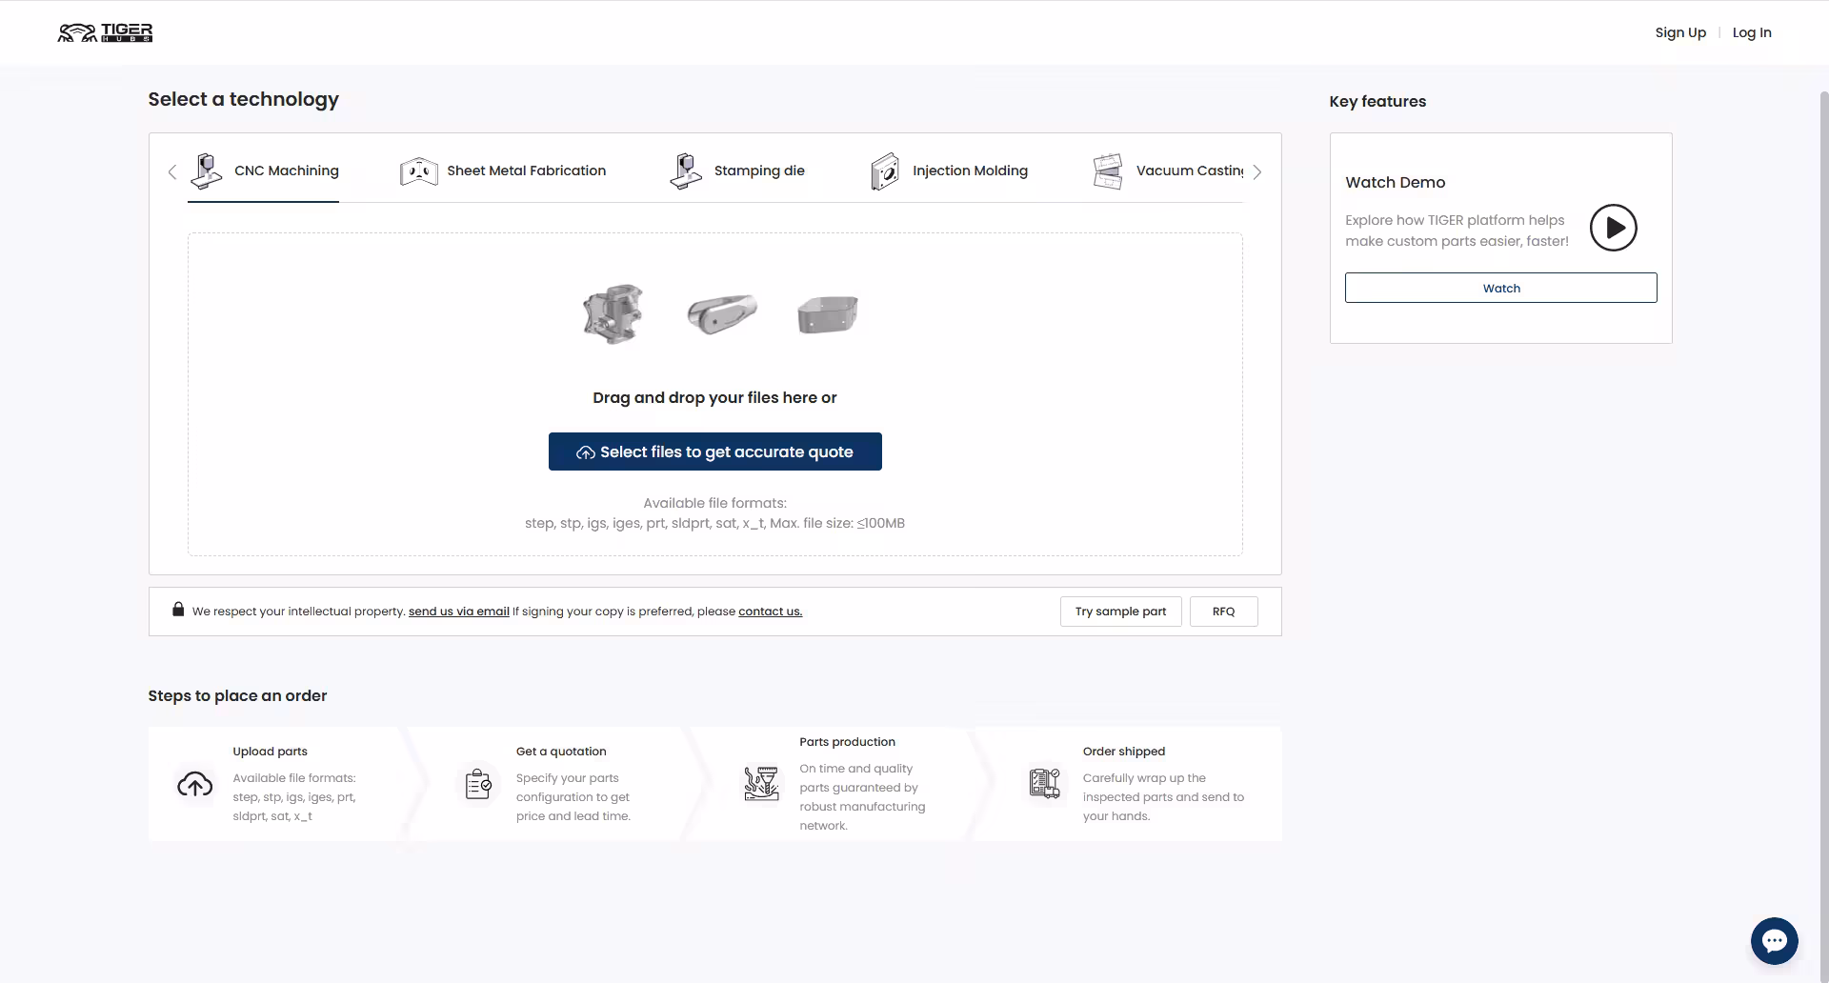Click the 'Get a quotation' step title
The width and height of the screenshot is (1829, 983).
(561, 752)
